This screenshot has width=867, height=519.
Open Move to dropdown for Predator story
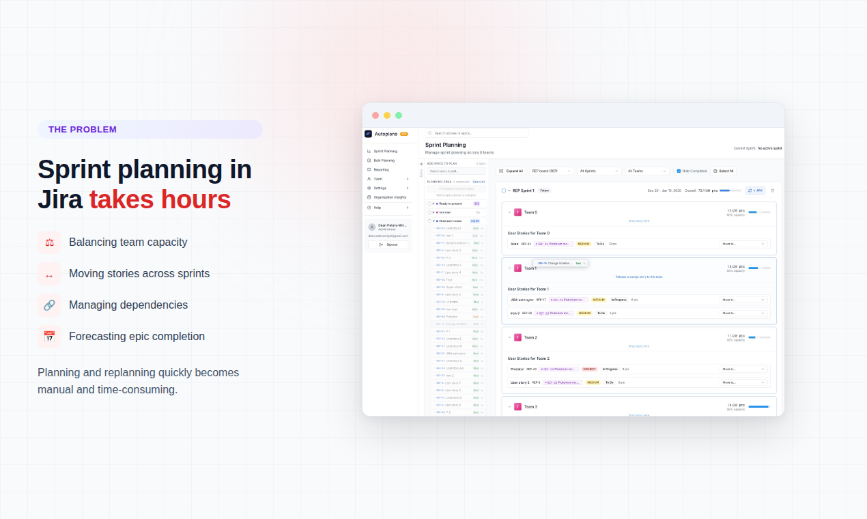[x=743, y=369]
